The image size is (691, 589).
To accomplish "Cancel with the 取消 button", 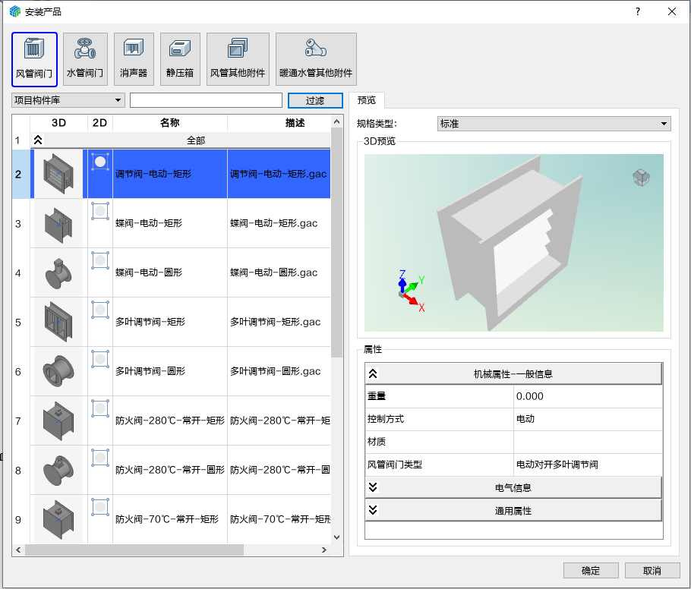I will click(652, 571).
